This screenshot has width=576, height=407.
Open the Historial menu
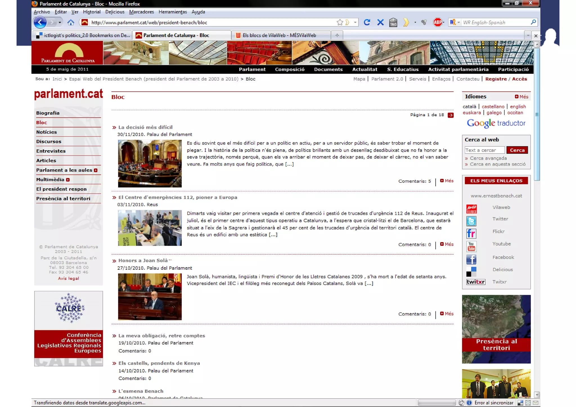[x=92, y=12]
